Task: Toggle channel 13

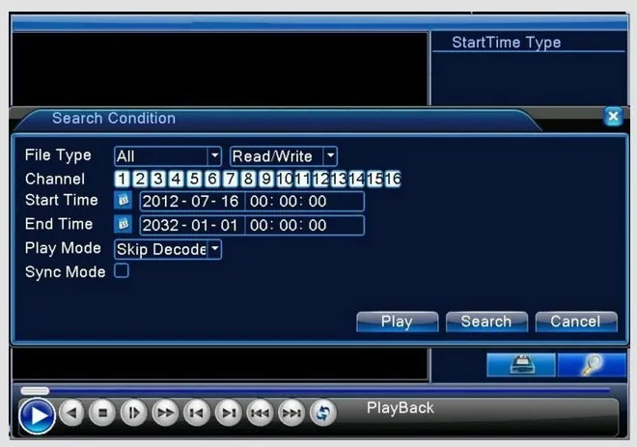Action: [339, 179]
